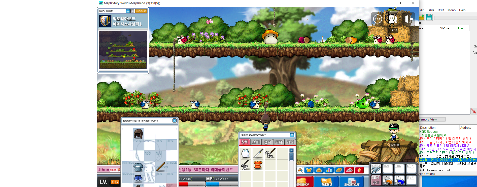Select the hand axe in second row
The image size is (477, 187).
pyautogui.click(x=246, y=165)
